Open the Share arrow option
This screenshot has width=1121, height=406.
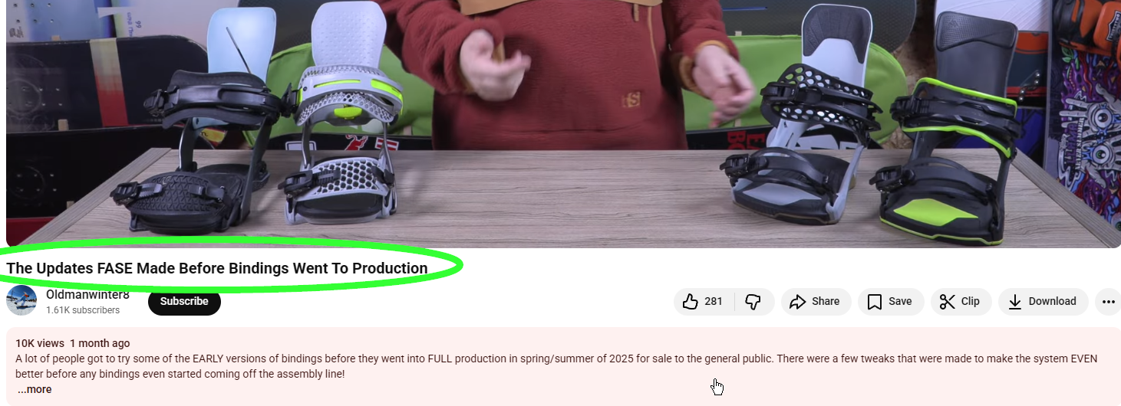click(x=816, y=301)
